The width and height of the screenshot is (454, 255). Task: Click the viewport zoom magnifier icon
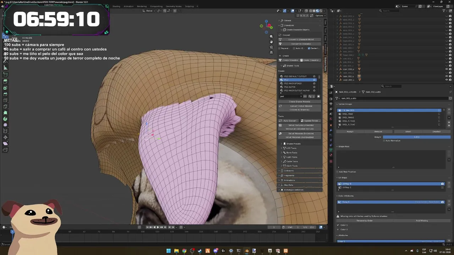point(271,36)
